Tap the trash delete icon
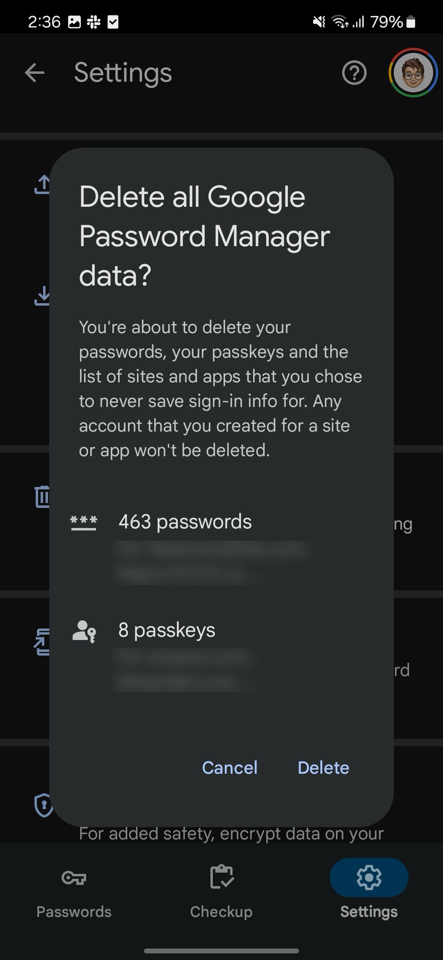Viewport: 443px width, 960px height. coord(42,496)
